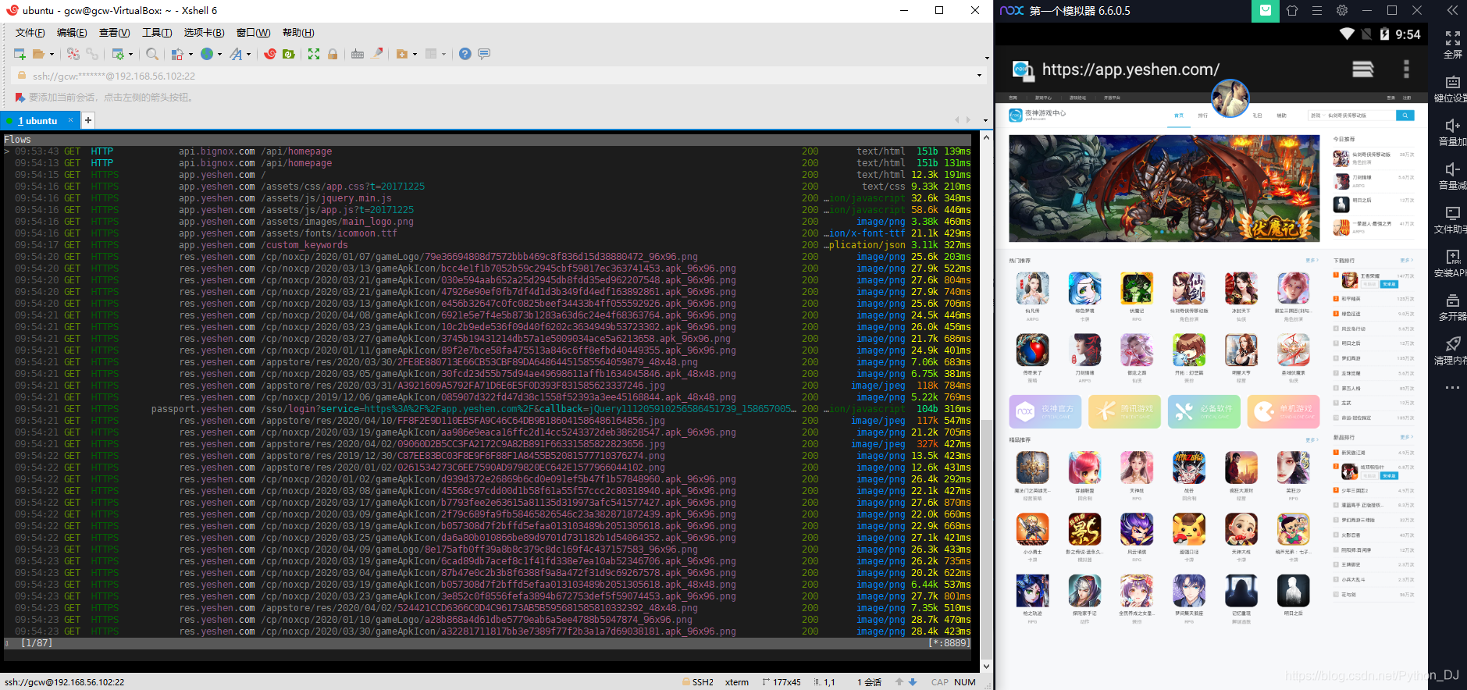Click the blue Help question mark icon
The image size is (1467, 690).
(465, 54)
